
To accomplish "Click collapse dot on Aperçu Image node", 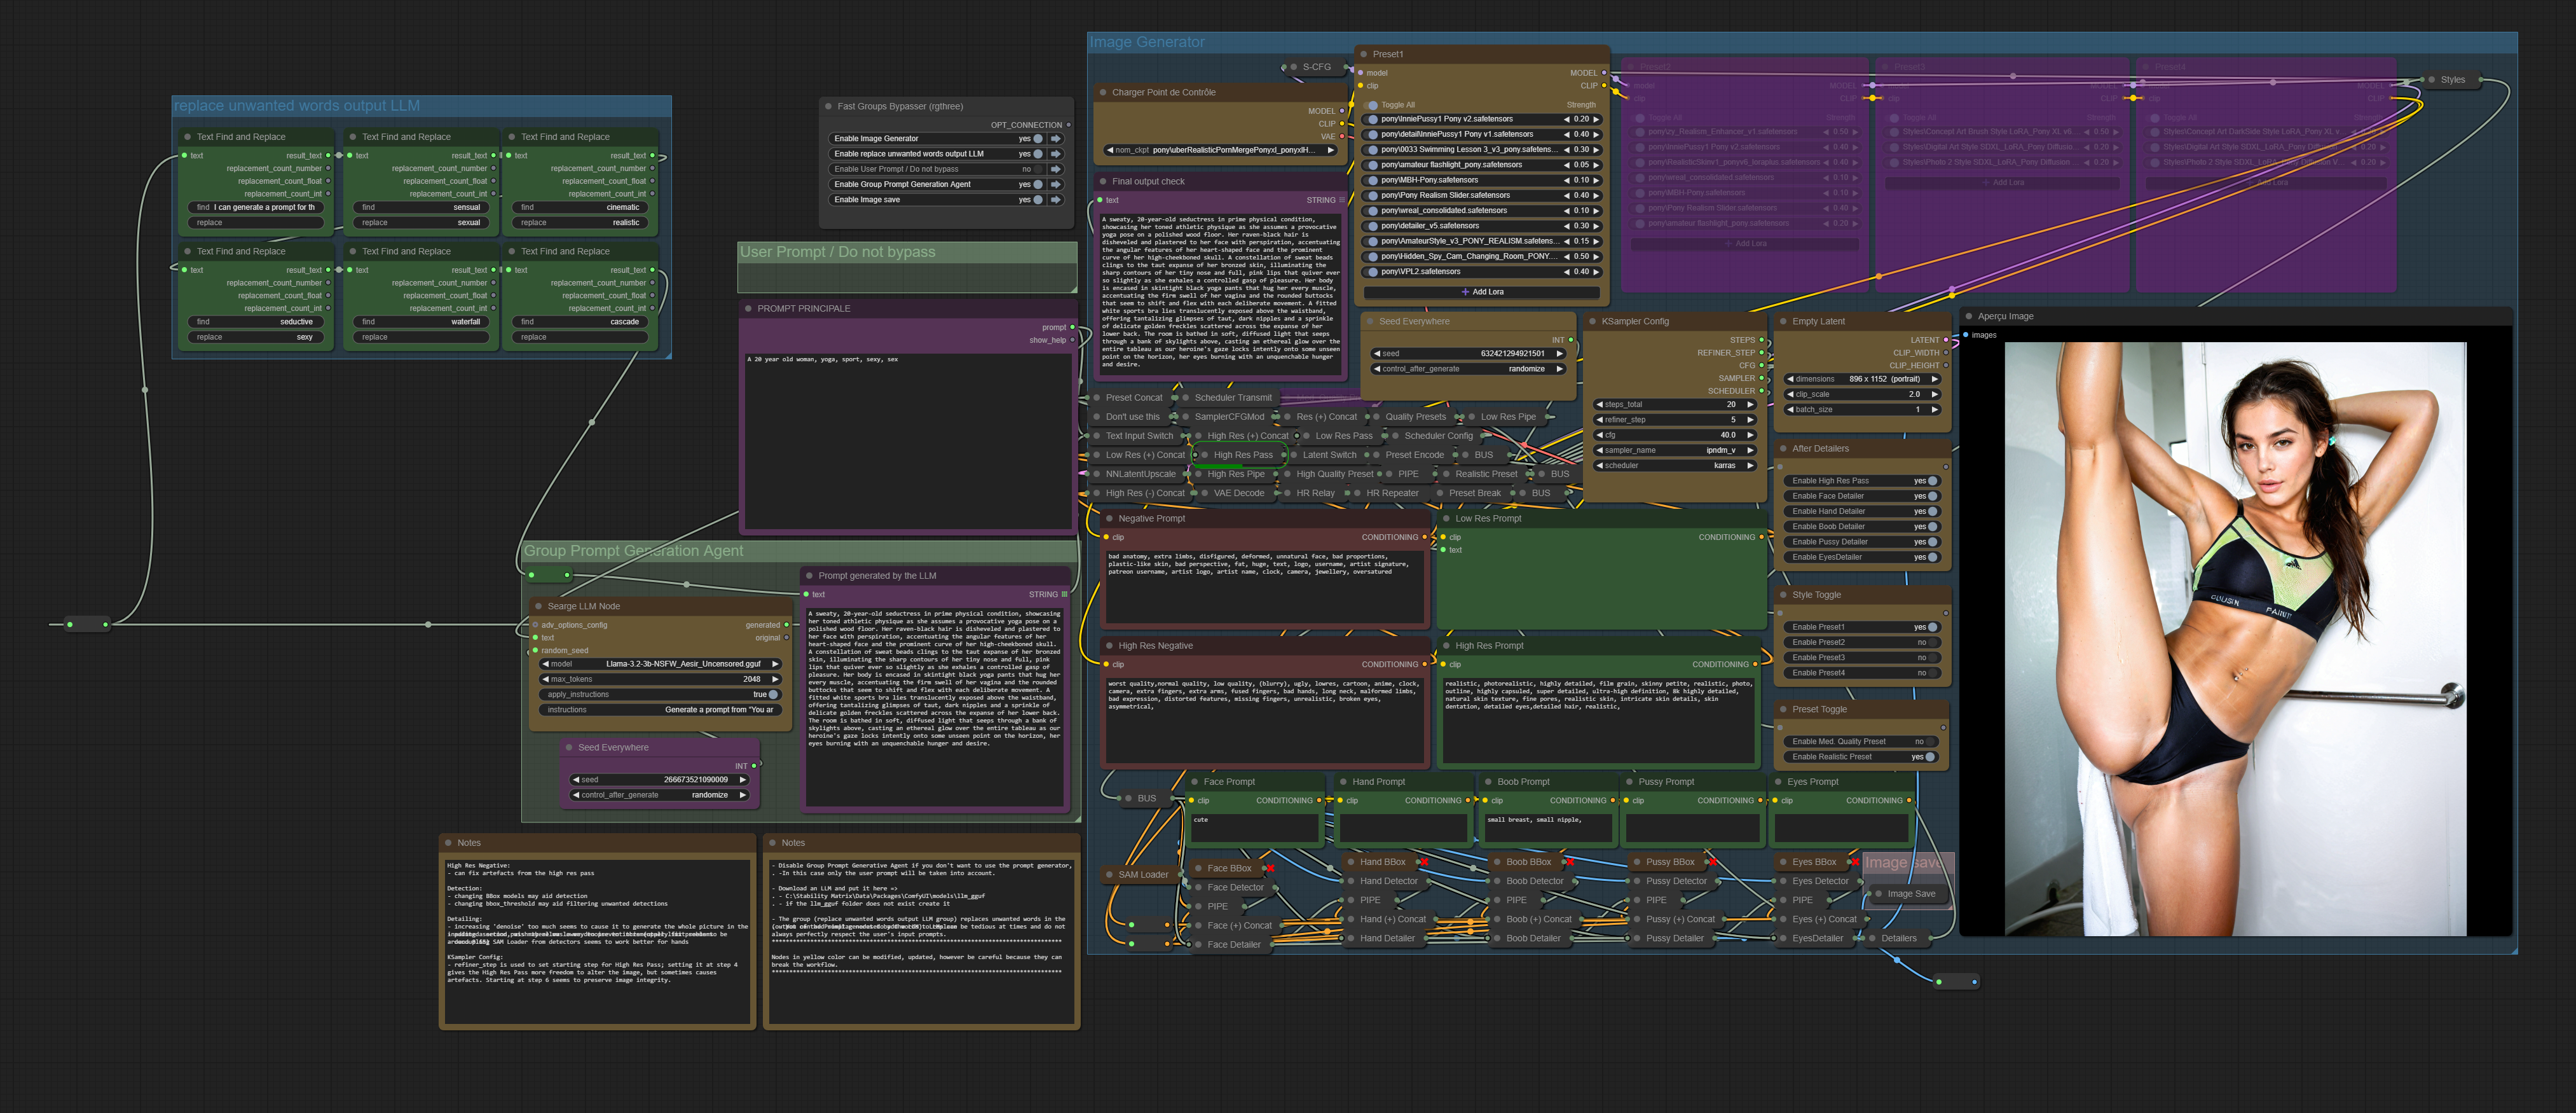I will [x=1968, y=316].
